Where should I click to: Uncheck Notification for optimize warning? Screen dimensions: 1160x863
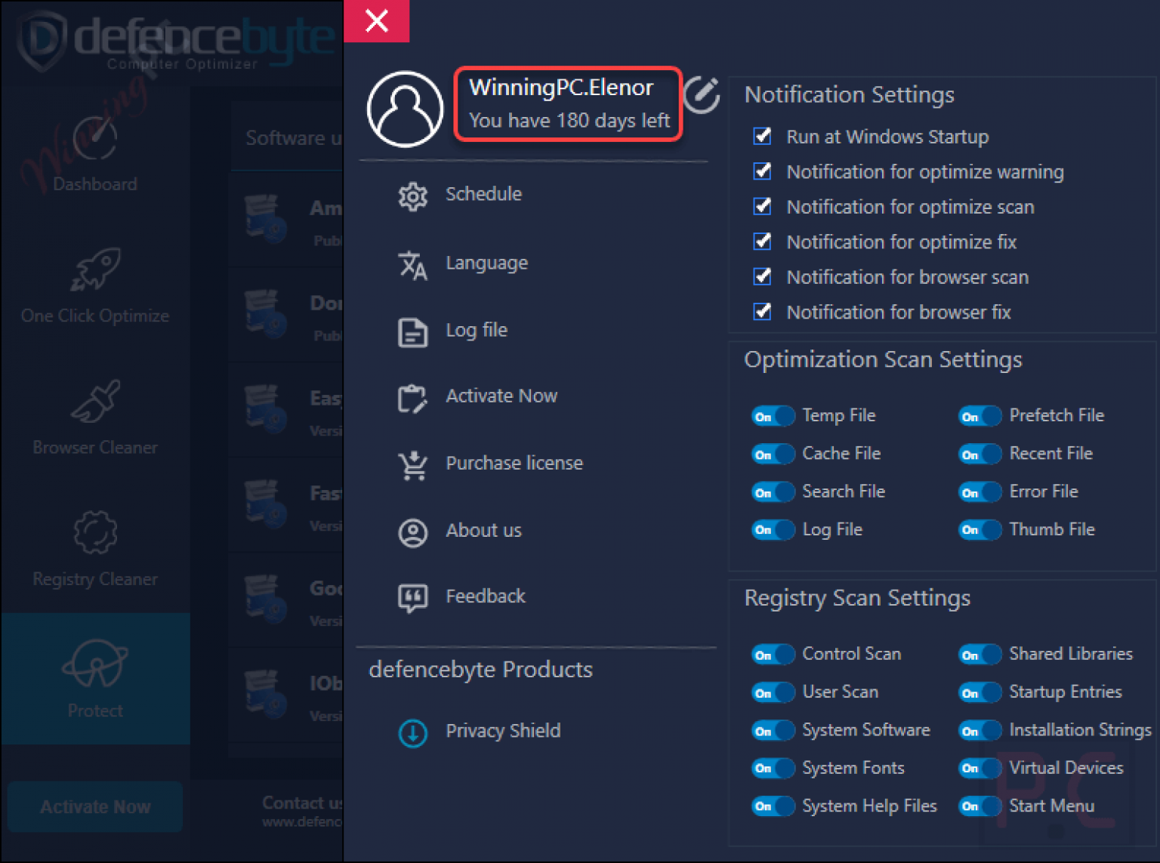[x=763, y=171]
